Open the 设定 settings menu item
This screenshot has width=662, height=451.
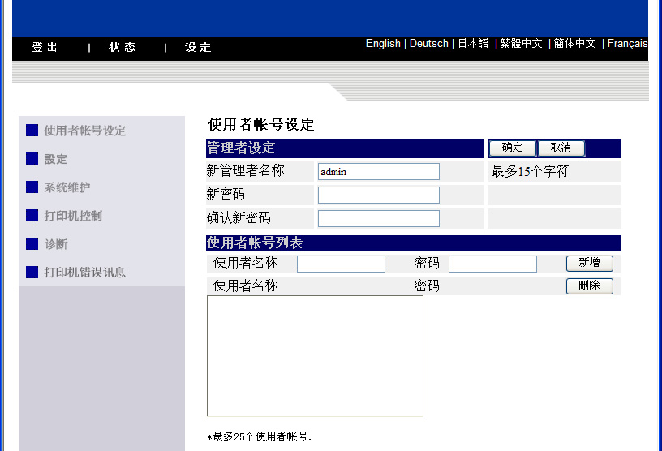pos(198,48)
